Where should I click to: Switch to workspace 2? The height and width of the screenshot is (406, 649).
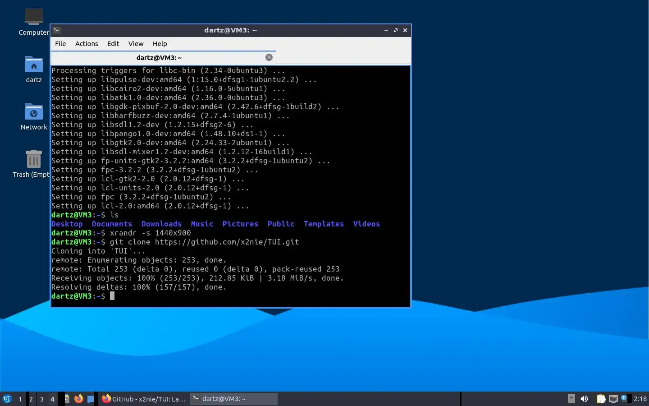click(31, 399)
